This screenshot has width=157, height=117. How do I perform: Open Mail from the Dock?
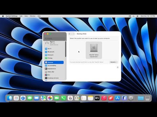(37, 98)
